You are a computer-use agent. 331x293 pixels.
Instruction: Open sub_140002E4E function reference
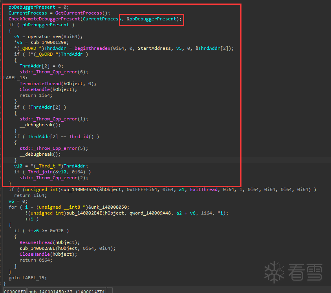click(84, 213)
